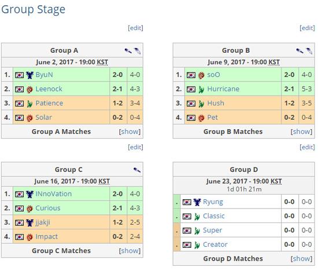318x271 pixels.
Task: Click the edit link above Group A
Action: pyautogui.click(x=135, y=28)
